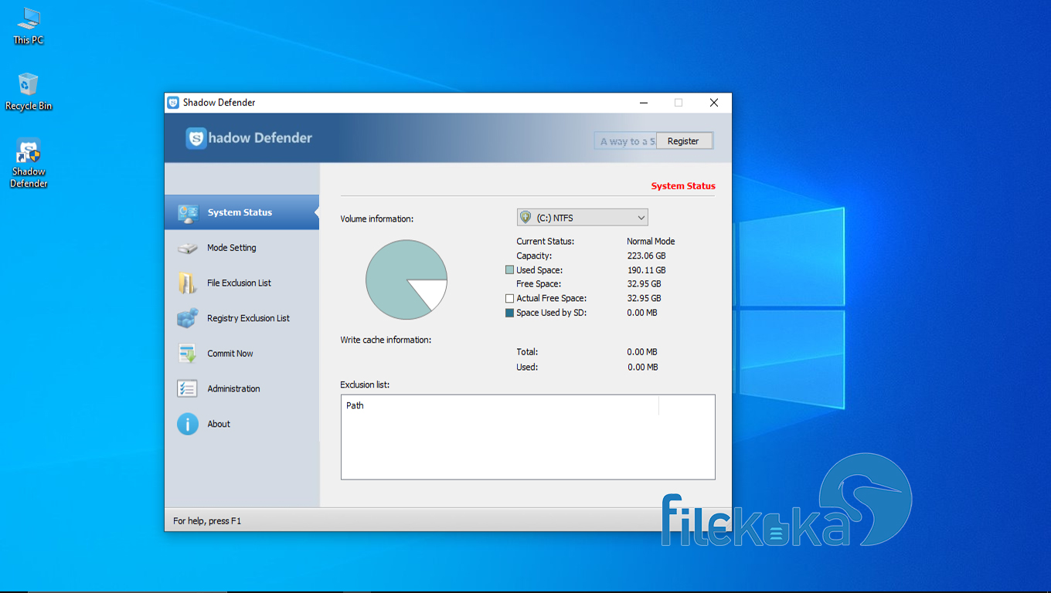The image size is (1051, 593).
Task: Click the Mode Setting drive icon
Action: pos(188,248)
